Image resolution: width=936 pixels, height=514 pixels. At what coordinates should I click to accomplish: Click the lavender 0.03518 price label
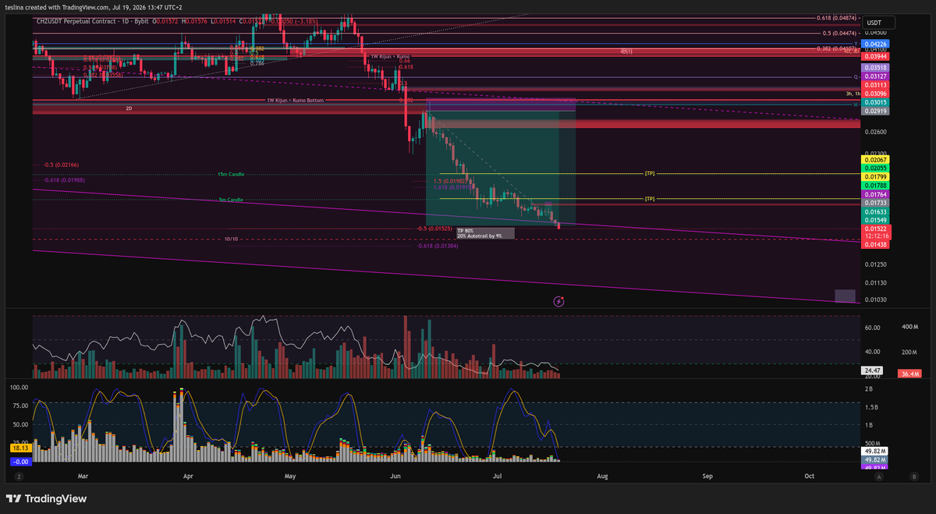874,68
